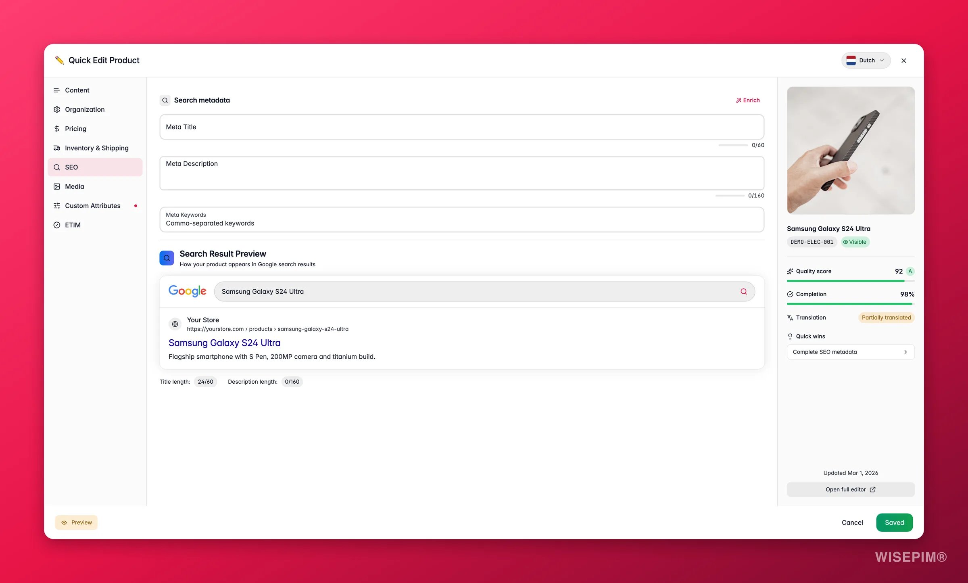Click the Meta Title character count bar
968x583 pixels.
[733, 145]
